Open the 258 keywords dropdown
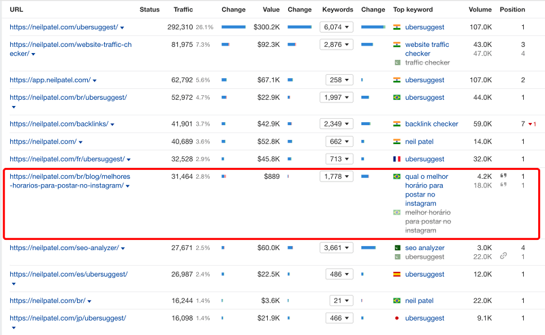This screenshot has width=545, height=335. [x=339, y=80]
